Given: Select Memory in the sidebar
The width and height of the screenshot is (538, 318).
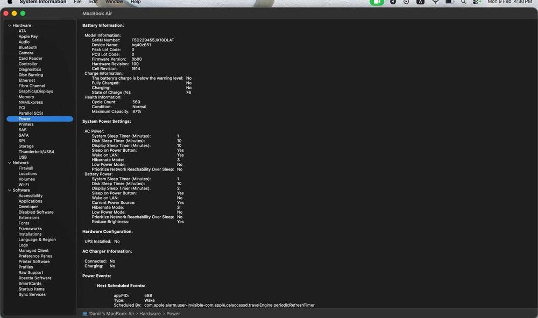Looking at the screenshot, I should (26, 97).
